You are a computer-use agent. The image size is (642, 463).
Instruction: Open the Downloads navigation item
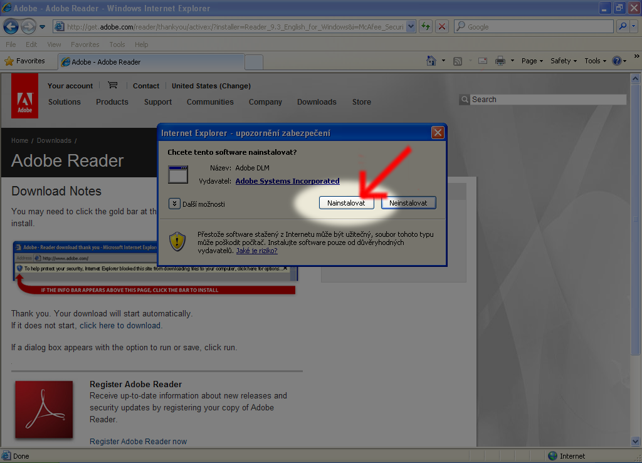point(317,102)
